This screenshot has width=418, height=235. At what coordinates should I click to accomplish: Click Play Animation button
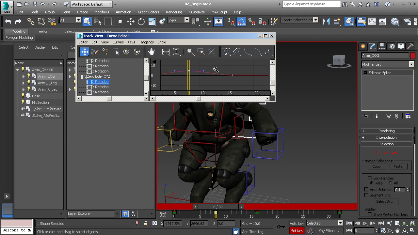365,223
